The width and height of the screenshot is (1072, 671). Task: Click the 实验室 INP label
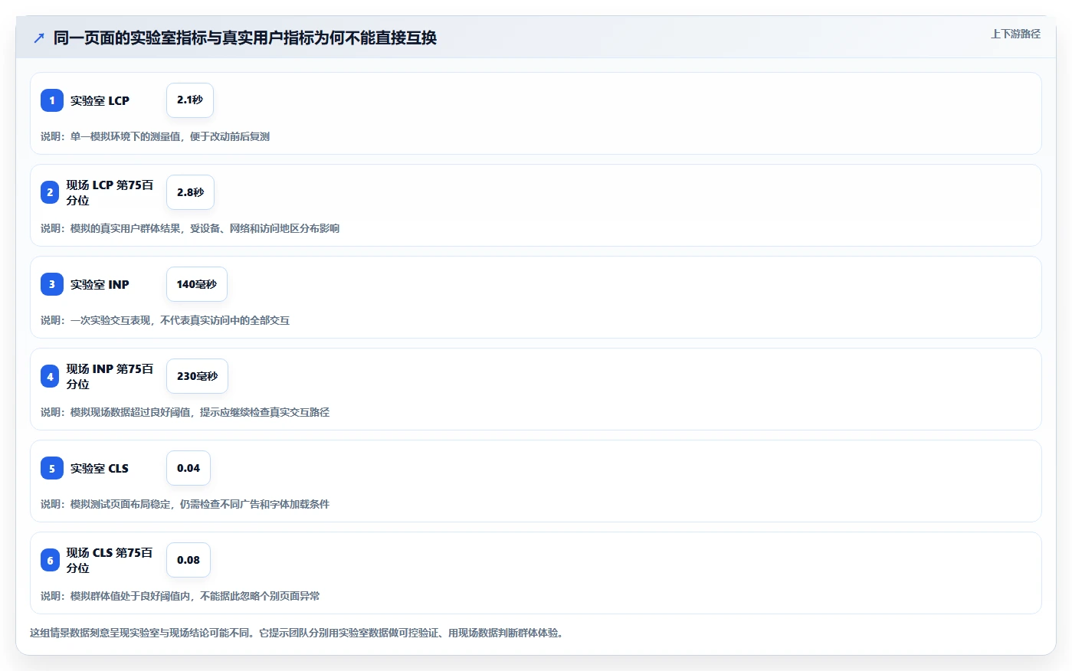pos(100,284)
